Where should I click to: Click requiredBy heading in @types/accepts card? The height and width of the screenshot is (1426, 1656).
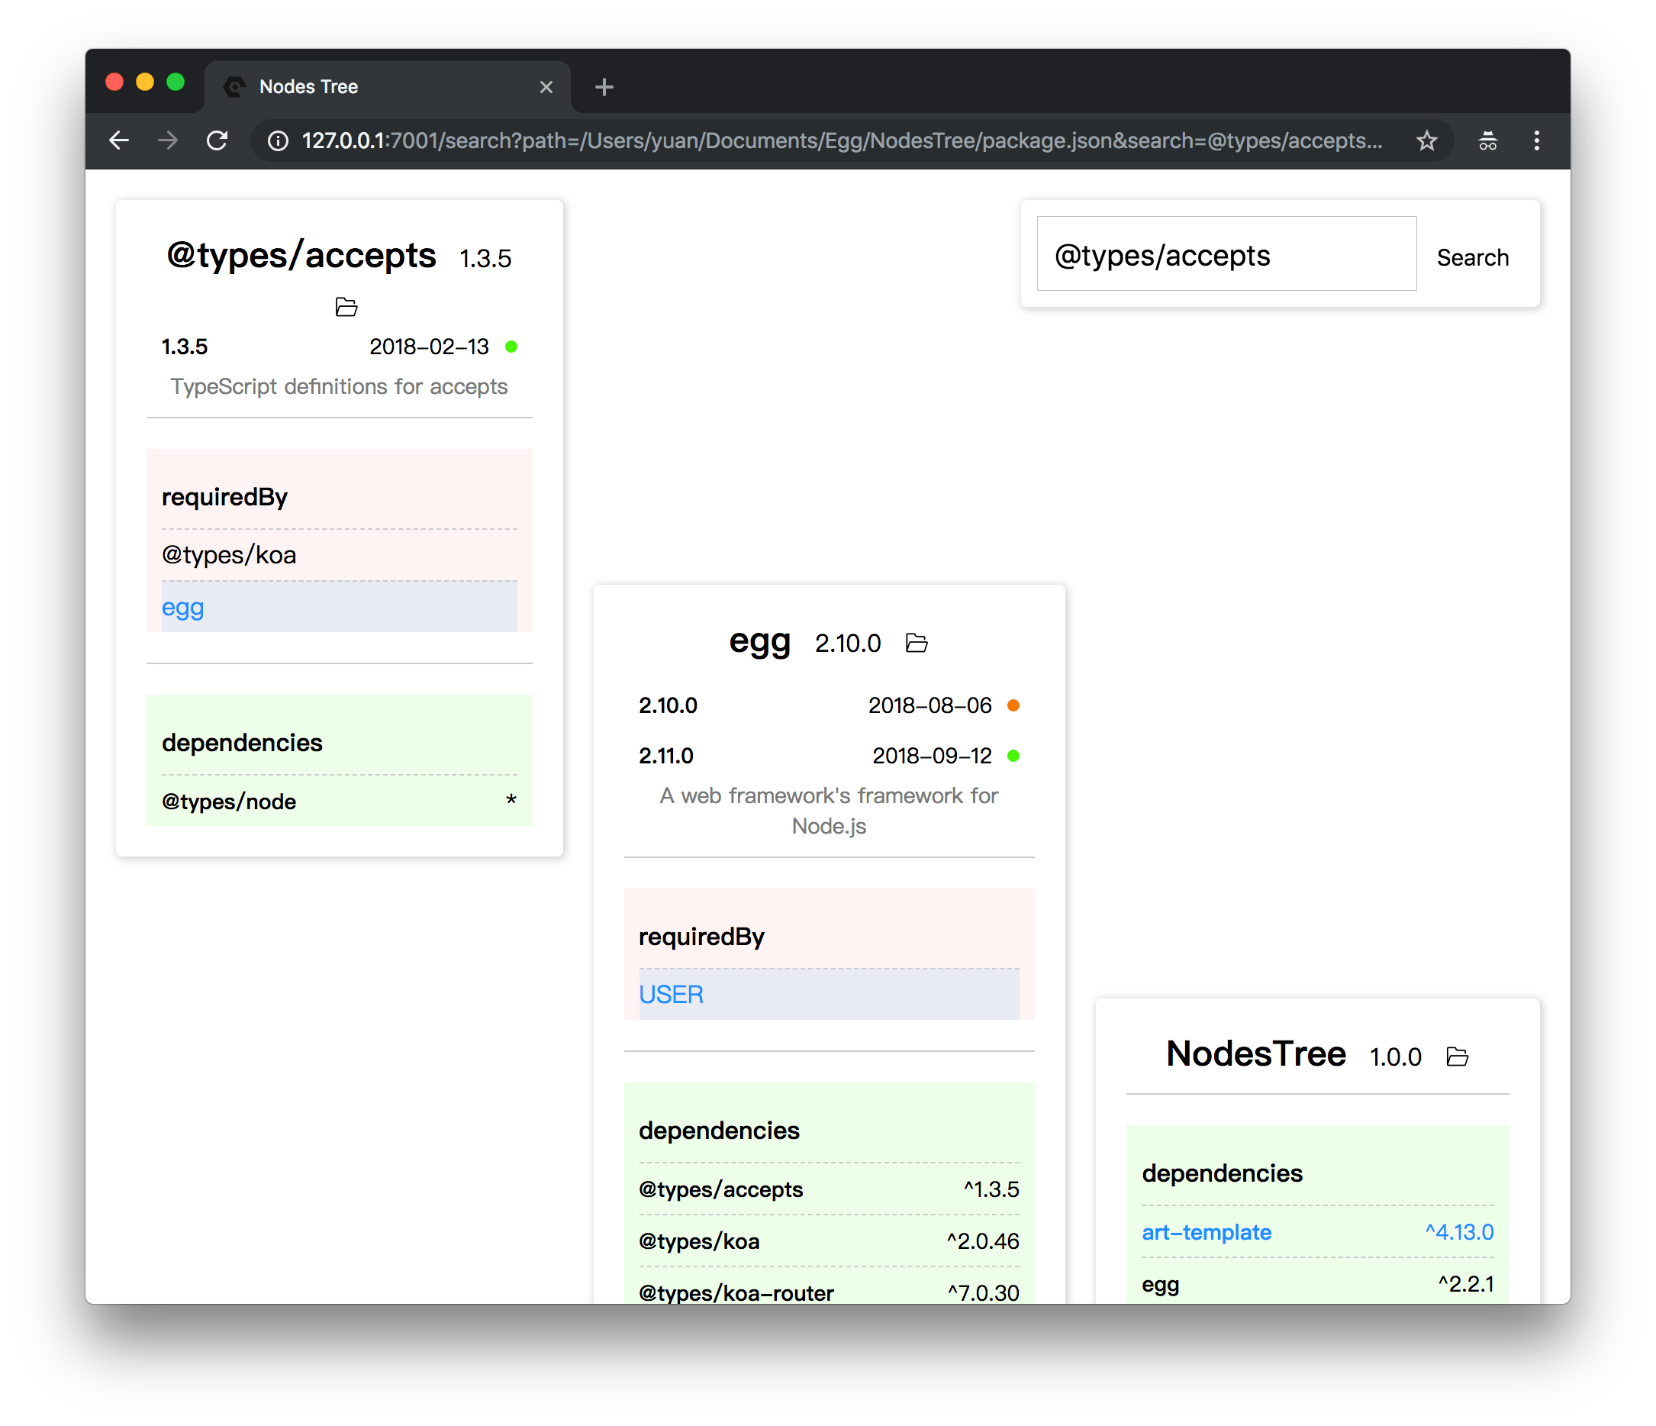tap(224, 496)
